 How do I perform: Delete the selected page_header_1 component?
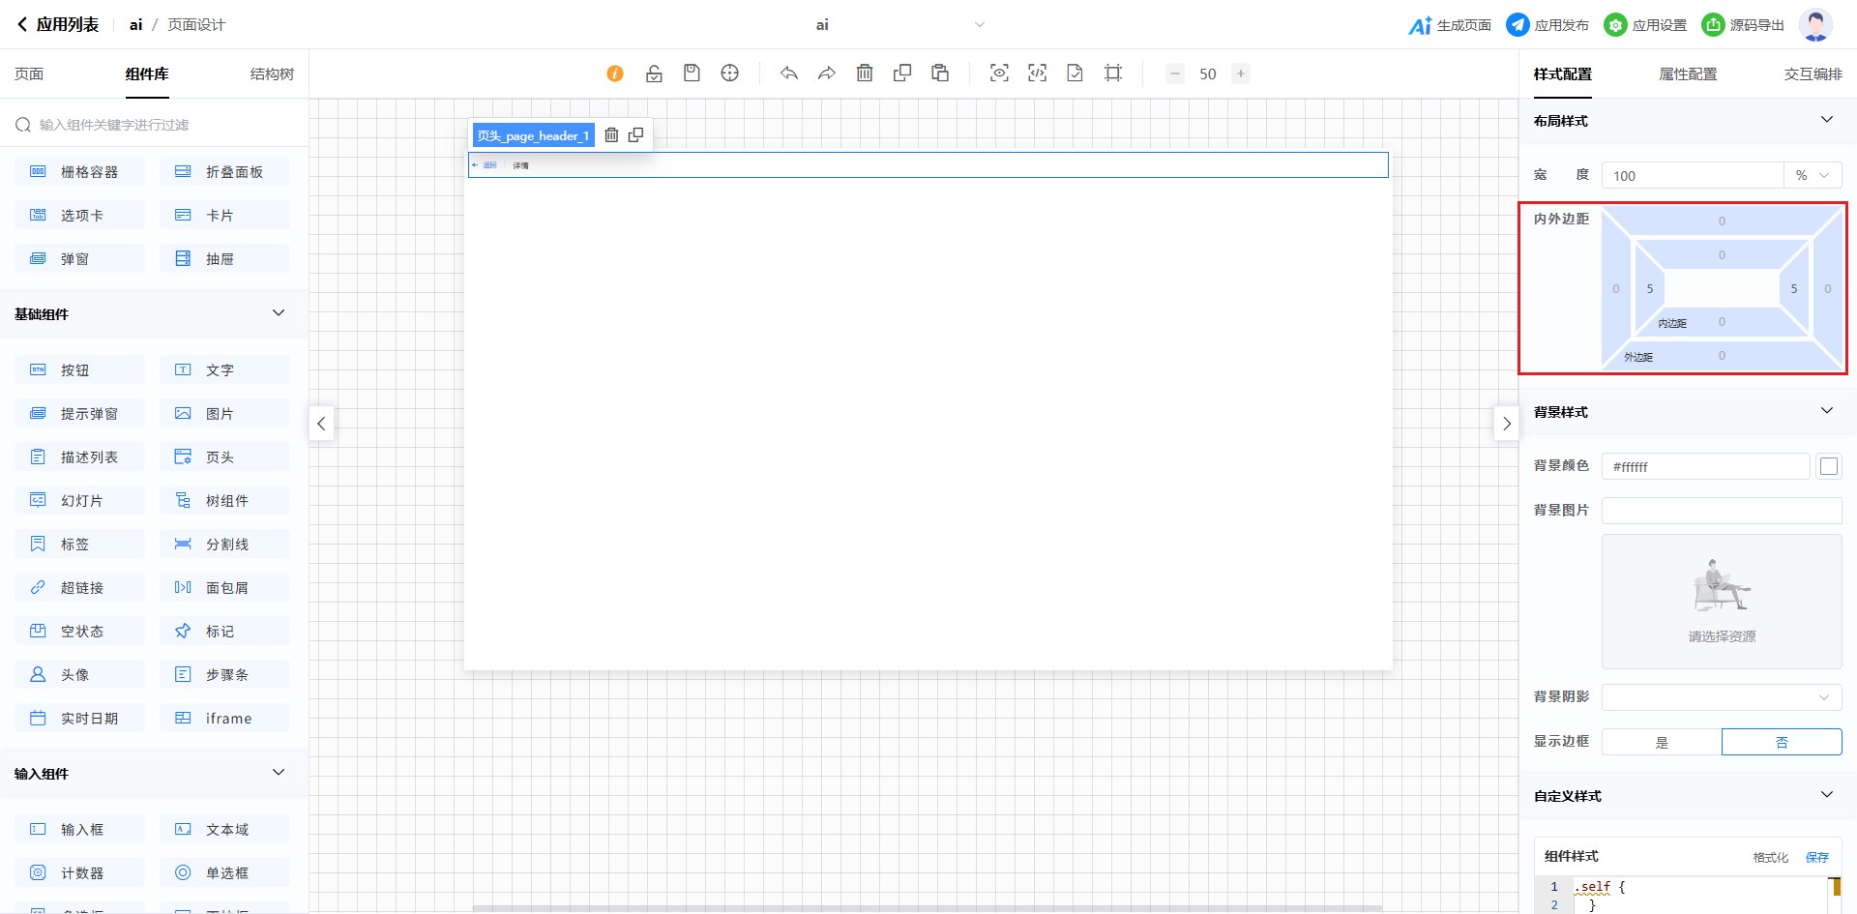611,135
